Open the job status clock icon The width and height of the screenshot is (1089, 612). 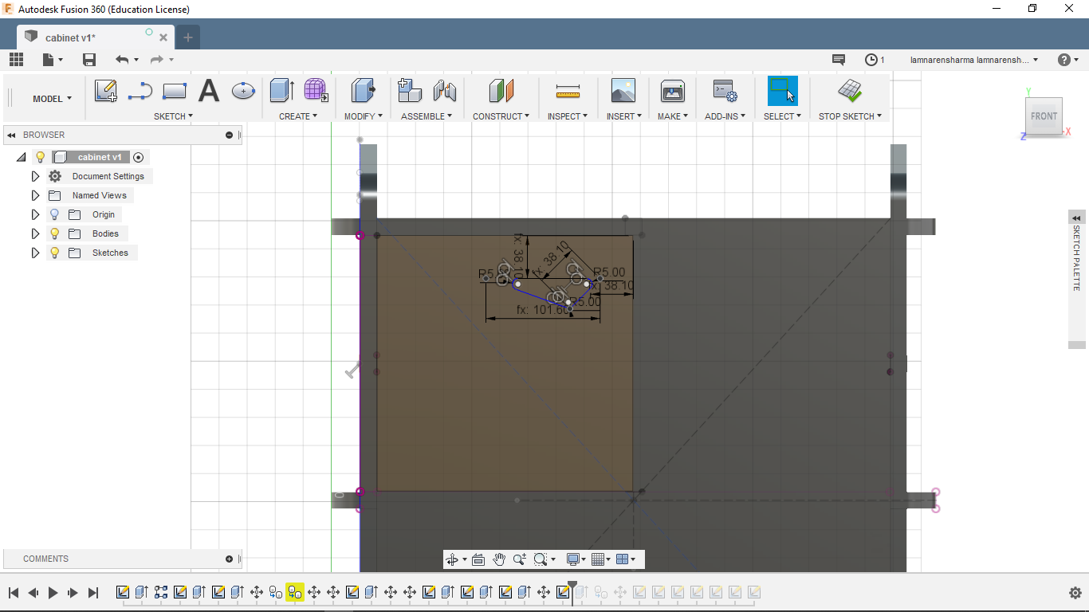coord(871,60)
